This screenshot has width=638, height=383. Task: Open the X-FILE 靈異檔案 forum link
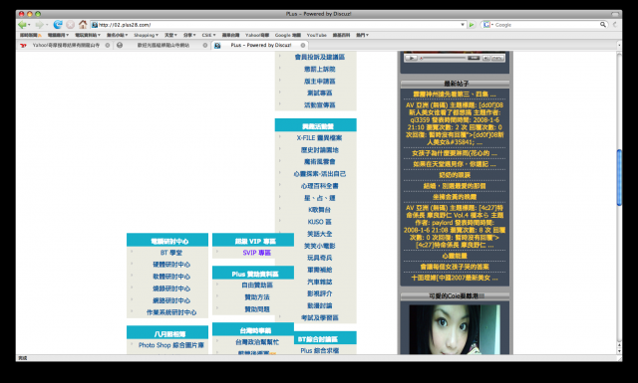click(319, 138)
